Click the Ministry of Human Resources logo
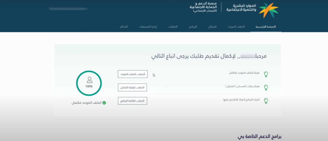The image size is (328, 141). click(x=268, y=10)
